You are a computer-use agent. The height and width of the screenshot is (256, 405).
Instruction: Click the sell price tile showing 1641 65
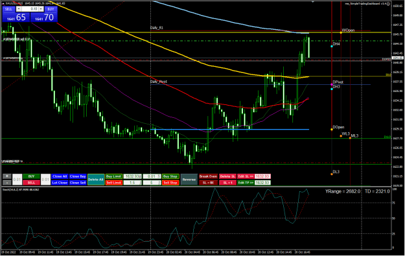[x=16, y=17]
